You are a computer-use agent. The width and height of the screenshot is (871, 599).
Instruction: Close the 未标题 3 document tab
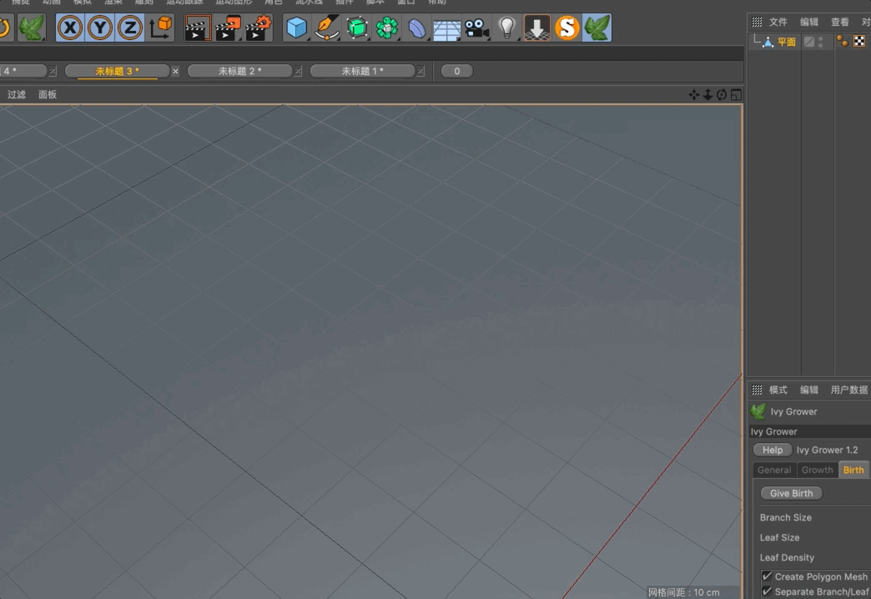click(x=175, y=71)
